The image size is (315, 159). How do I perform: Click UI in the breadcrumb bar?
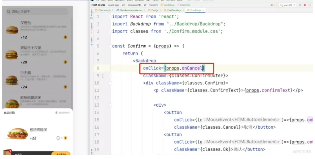click(145, 5)
